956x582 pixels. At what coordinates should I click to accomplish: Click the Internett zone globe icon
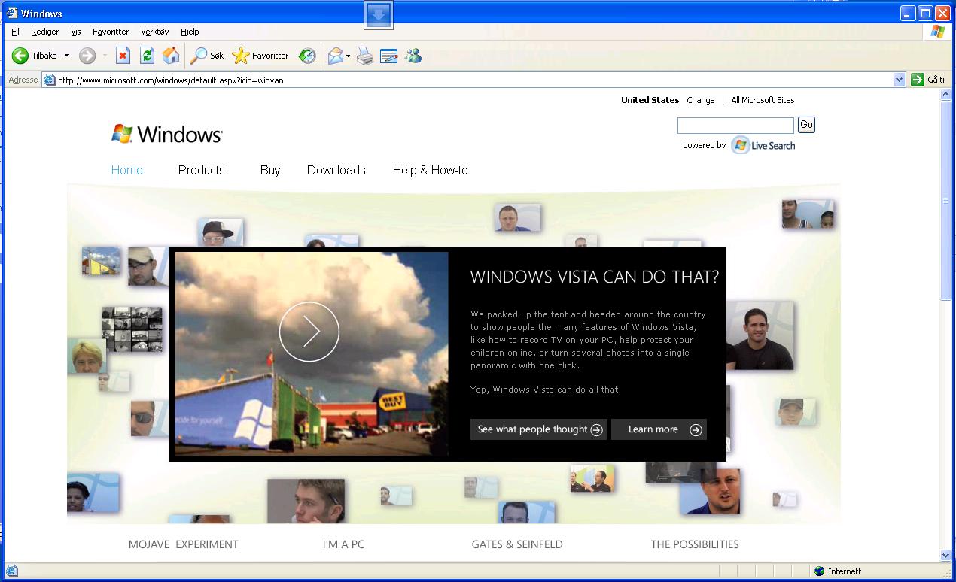pyautogui.click(x=820, y=571)
